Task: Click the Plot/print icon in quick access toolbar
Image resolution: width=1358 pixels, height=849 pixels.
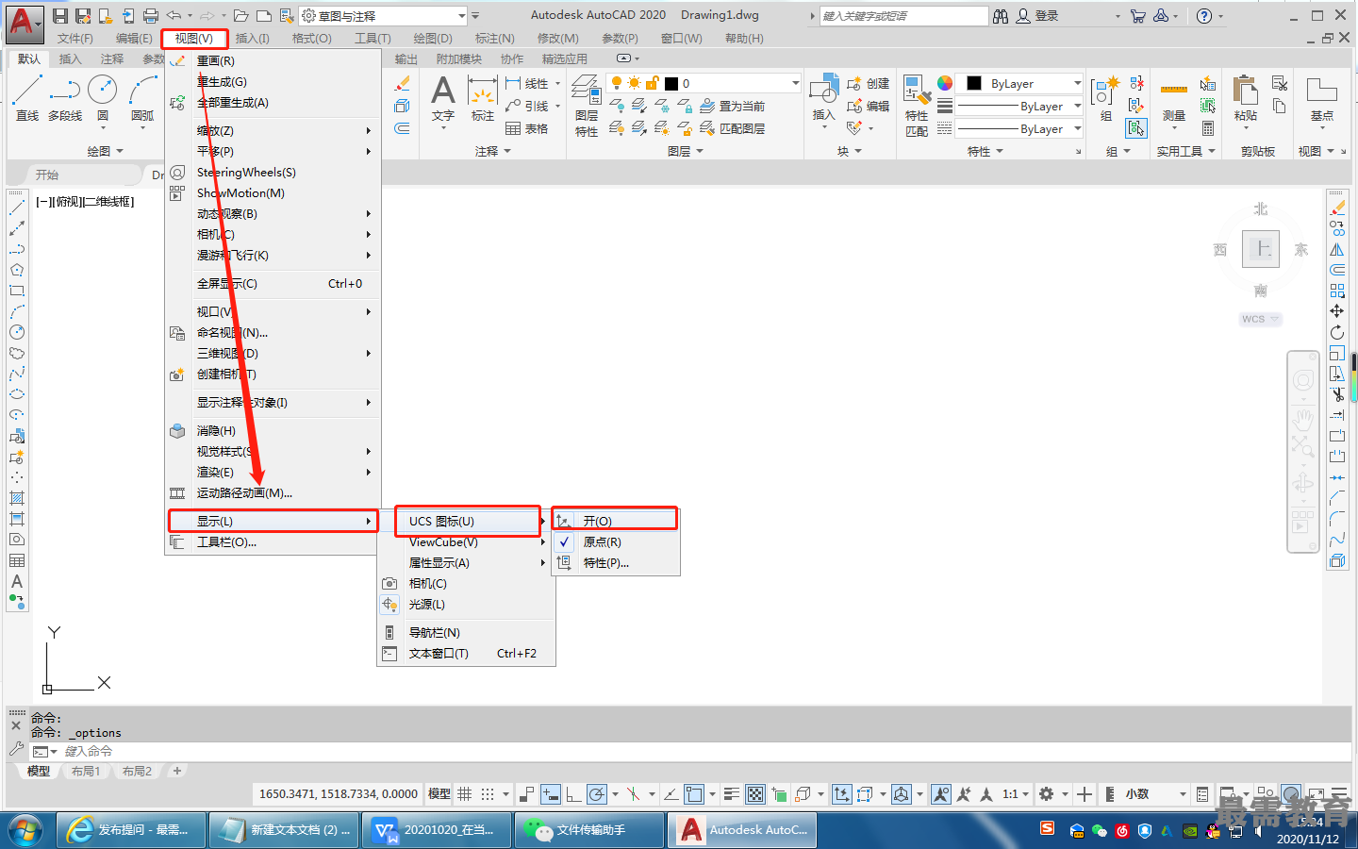Action: pos(151,16)
